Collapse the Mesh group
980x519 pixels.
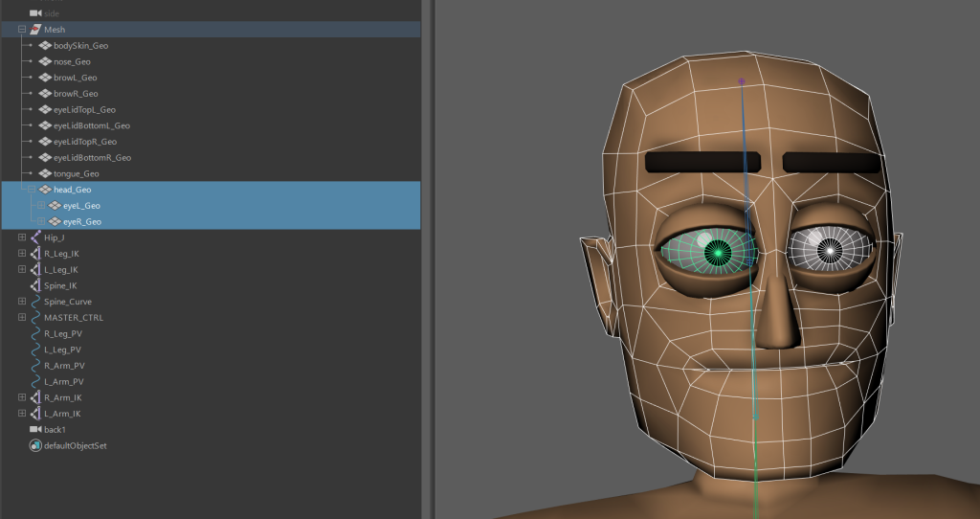22,30
